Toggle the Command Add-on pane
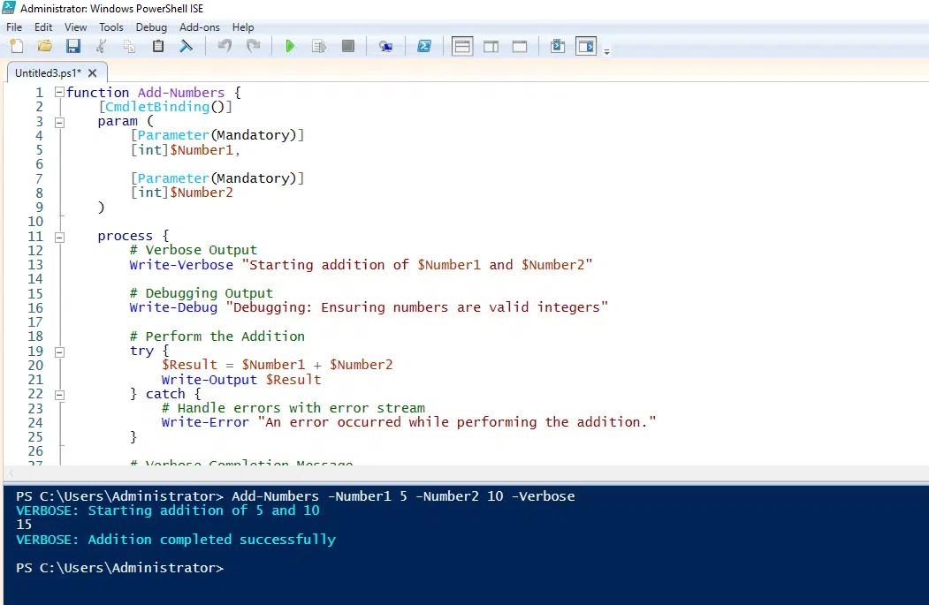This screenshot has width=929, height=605. click(586, 46)
